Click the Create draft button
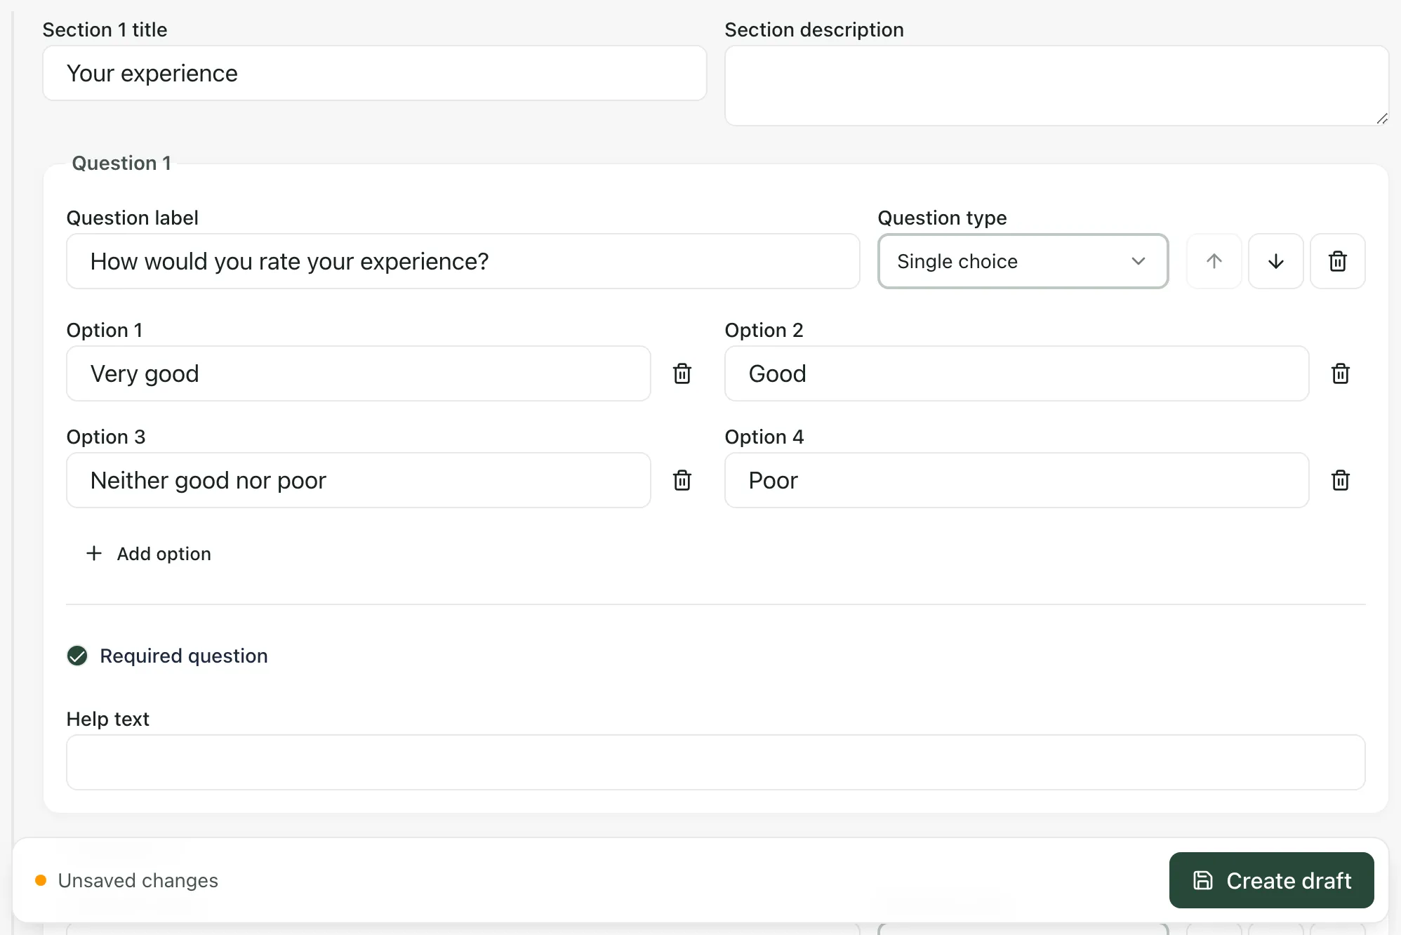Image resolution: width=1401 pixels, height=935 pixels. click(x=1271, y=880)
